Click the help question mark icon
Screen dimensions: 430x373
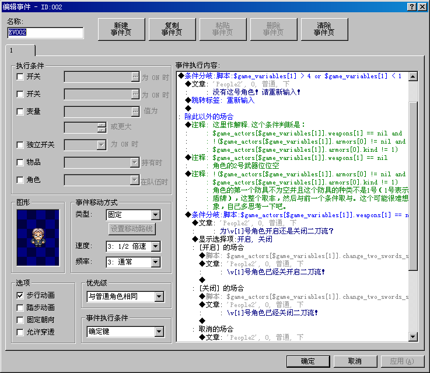pos(412,7)
